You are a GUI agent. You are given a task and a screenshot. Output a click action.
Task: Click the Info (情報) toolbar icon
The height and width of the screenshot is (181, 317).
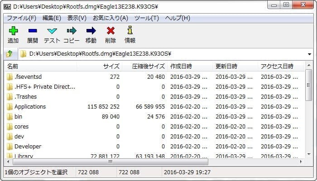point(130,30)
